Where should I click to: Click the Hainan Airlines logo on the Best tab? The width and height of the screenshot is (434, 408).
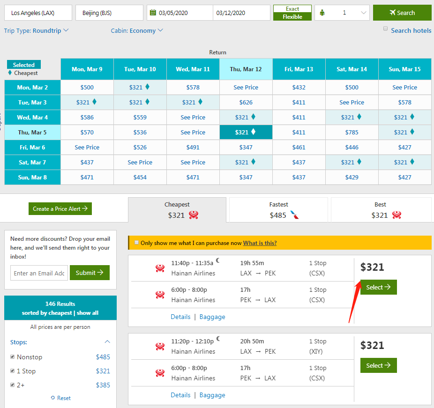[397, 215]
